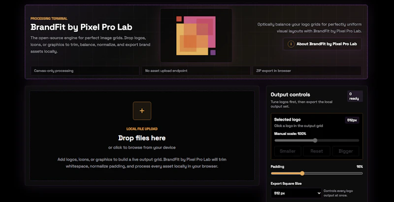Click the Bigger scale button
The height and width of the screenshot is (202, 394).
[346, 151]
